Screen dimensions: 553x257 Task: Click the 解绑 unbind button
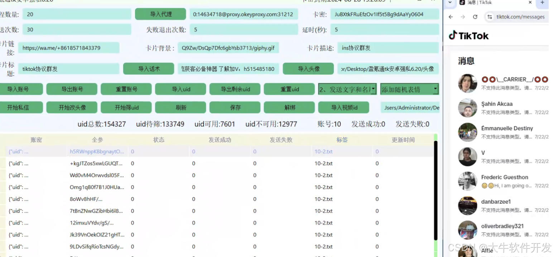coord(290,107)
